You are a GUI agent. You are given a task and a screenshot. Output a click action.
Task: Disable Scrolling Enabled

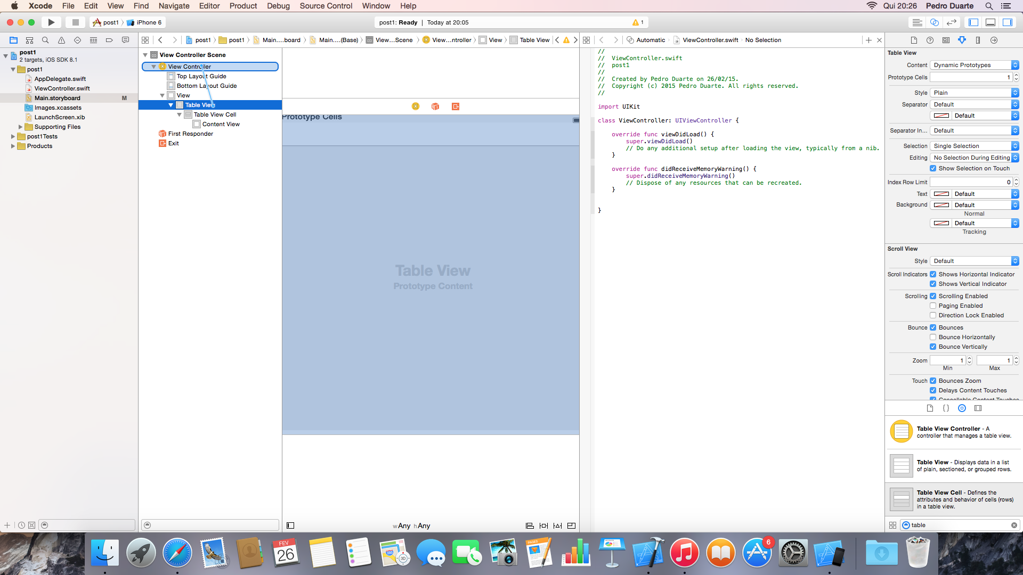(x=933, y=296)
